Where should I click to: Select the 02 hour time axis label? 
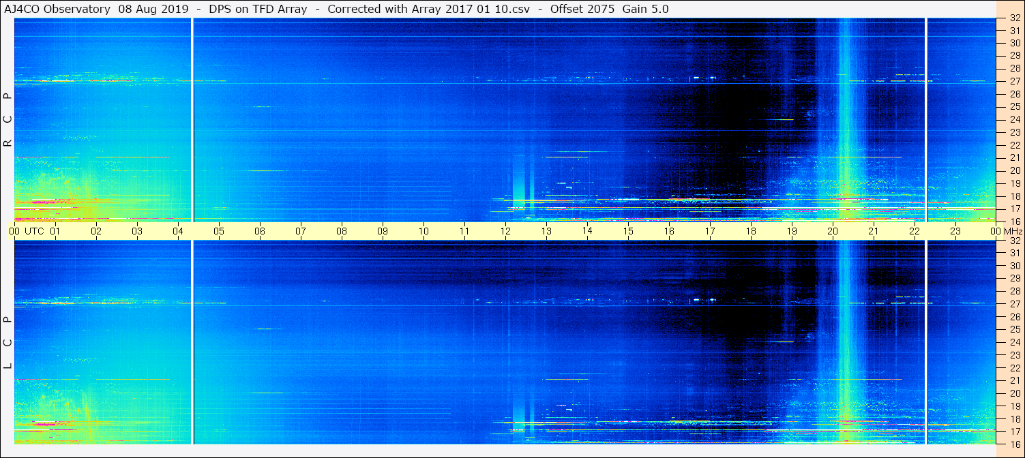coord(96,231)
